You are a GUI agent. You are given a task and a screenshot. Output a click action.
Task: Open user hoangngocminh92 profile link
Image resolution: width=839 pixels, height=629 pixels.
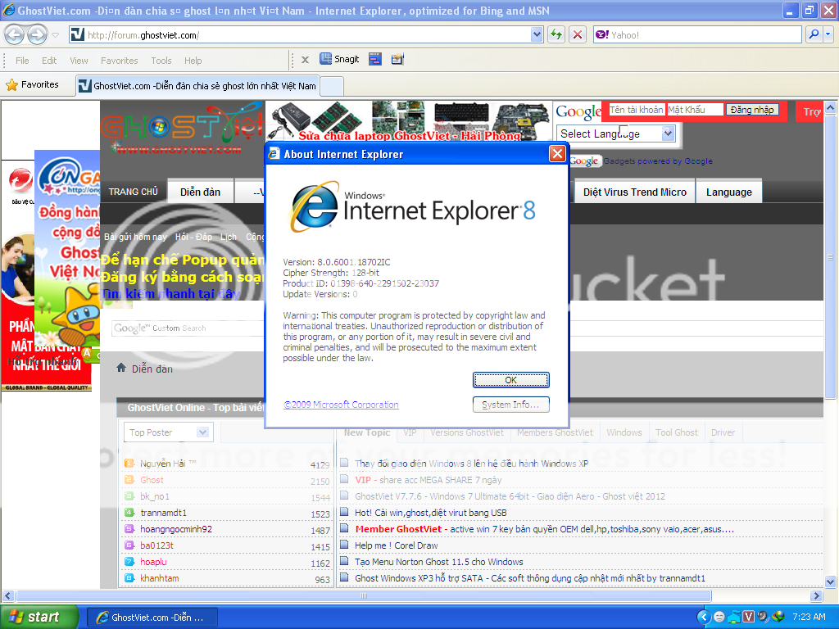point(176,529)
